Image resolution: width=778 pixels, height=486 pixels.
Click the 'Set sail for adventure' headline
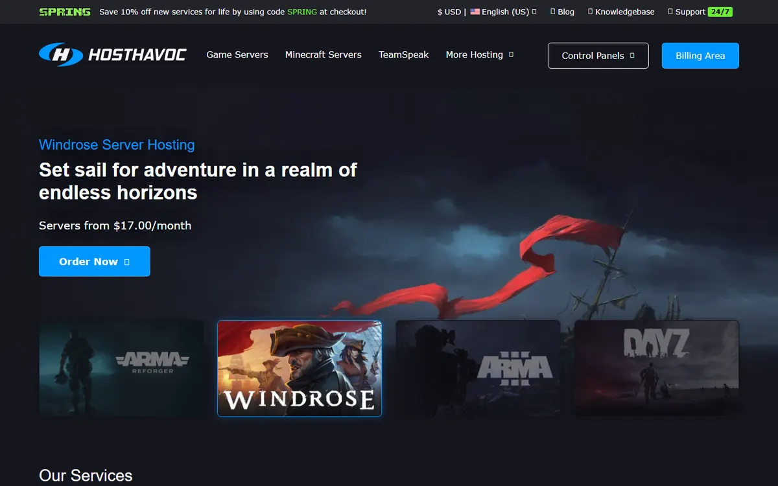coord(198,181)
